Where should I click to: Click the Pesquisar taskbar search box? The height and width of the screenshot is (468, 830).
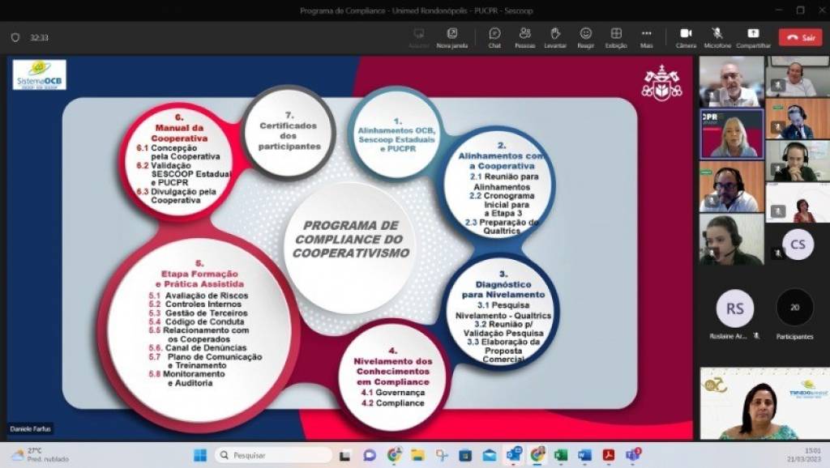coord(273,455)
